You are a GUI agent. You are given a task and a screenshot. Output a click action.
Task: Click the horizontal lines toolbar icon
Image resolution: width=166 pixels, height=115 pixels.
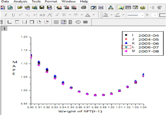[56, 22]
